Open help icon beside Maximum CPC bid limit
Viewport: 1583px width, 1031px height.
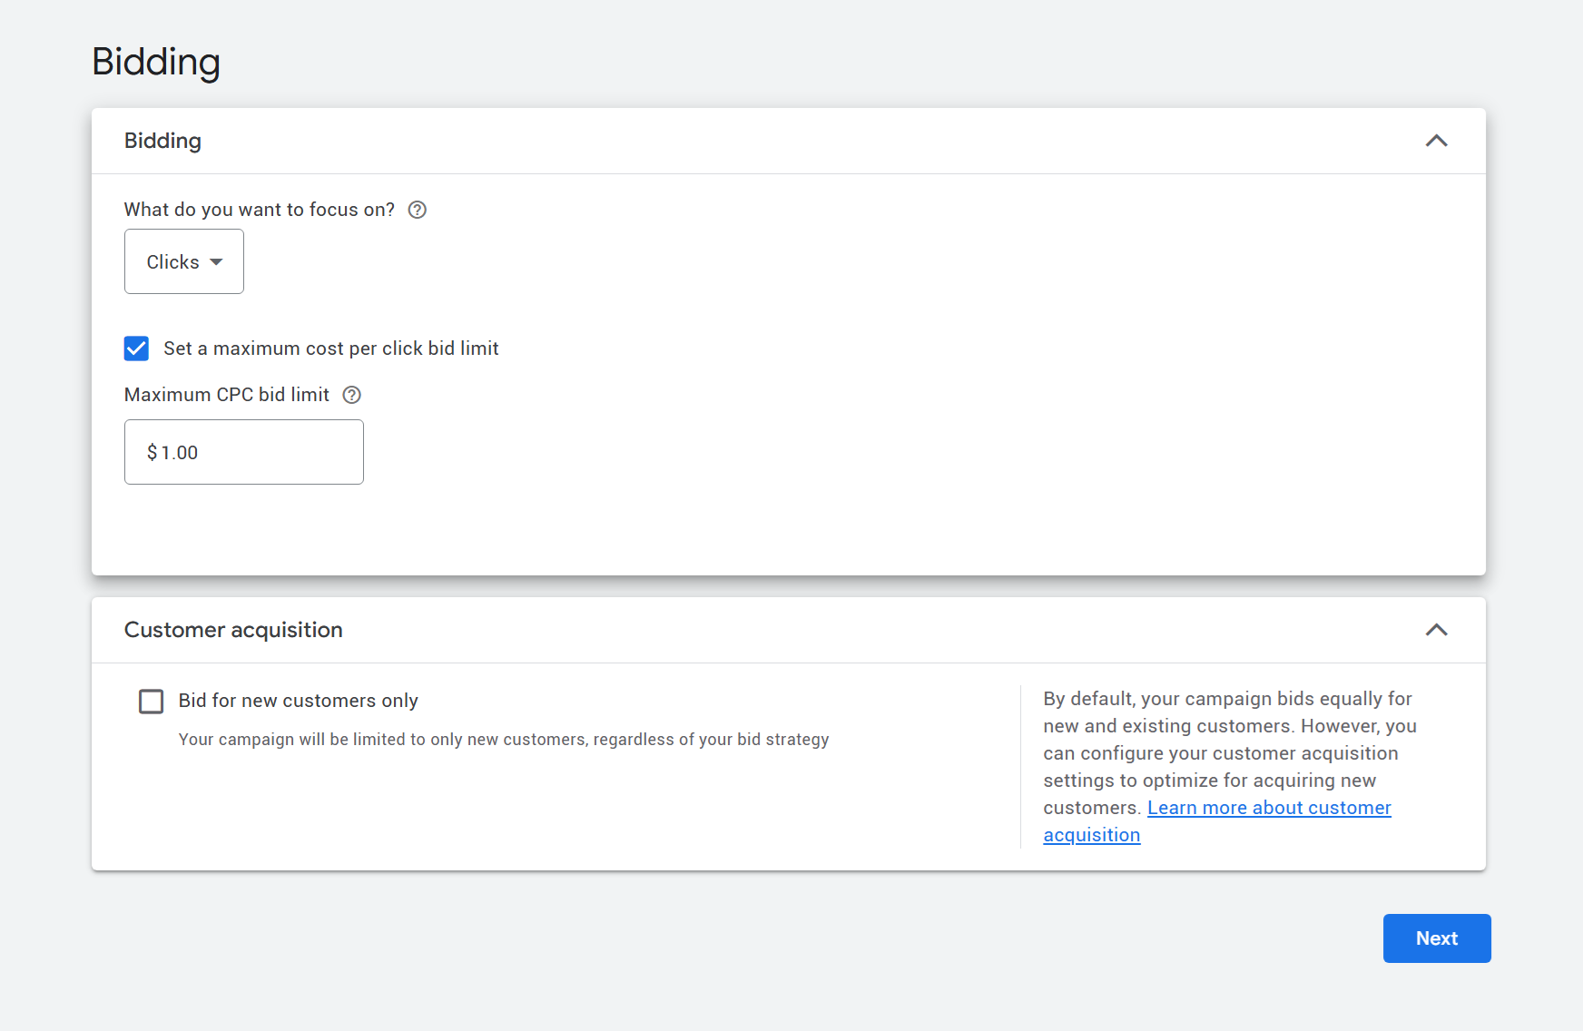(x=352, y=395)
